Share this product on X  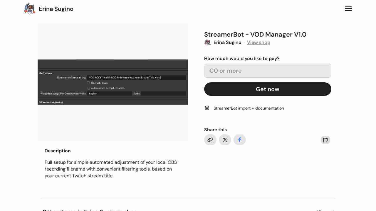(x=225, y=140)
